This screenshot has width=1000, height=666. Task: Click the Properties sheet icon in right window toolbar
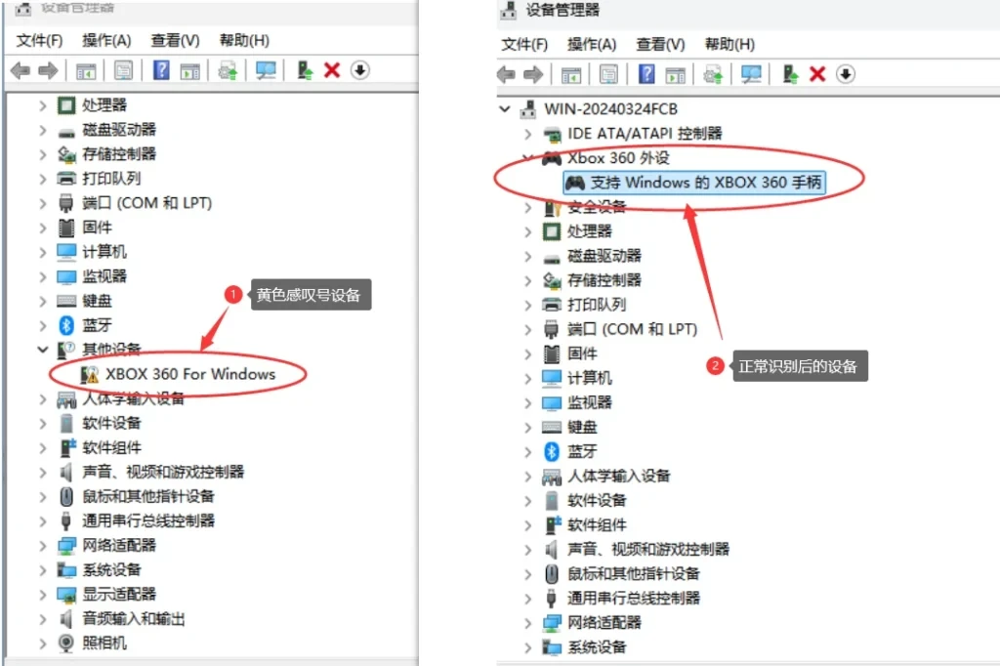tap(608, 74)
